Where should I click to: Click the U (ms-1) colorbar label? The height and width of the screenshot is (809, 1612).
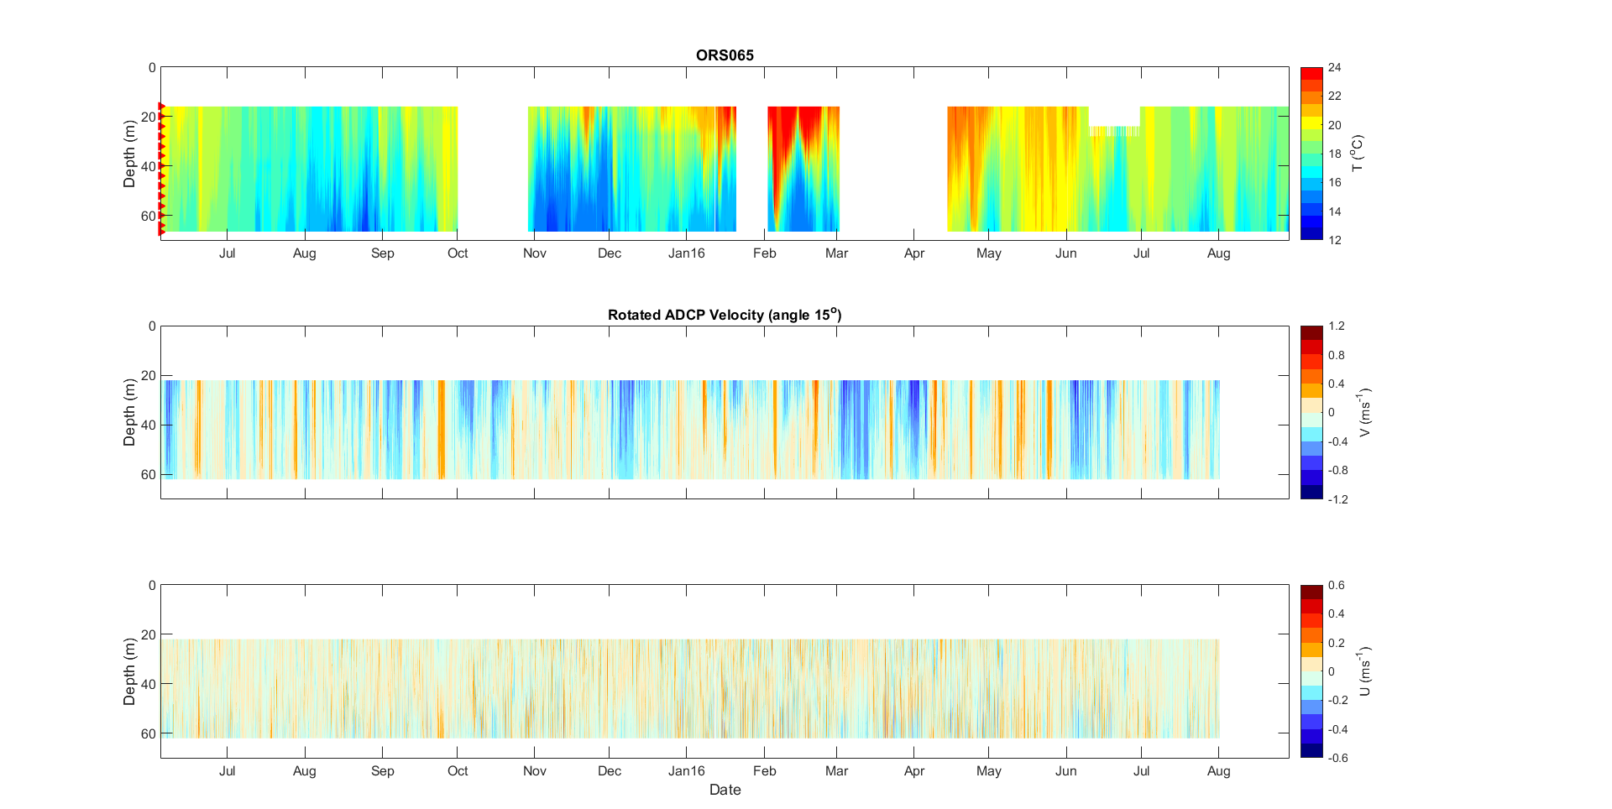(x=1364, y=671)
